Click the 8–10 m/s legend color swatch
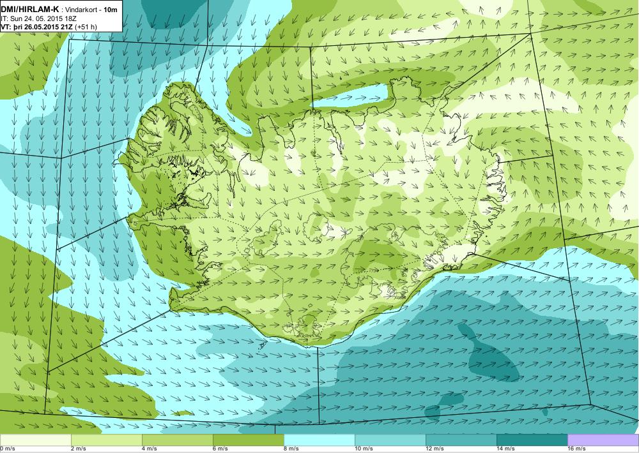 click(x=319, y=440)
